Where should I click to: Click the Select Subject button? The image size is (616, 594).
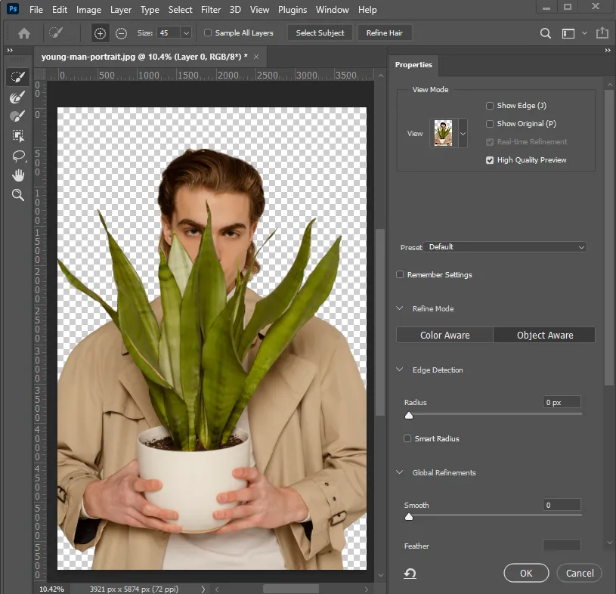(x=320, y=33)
